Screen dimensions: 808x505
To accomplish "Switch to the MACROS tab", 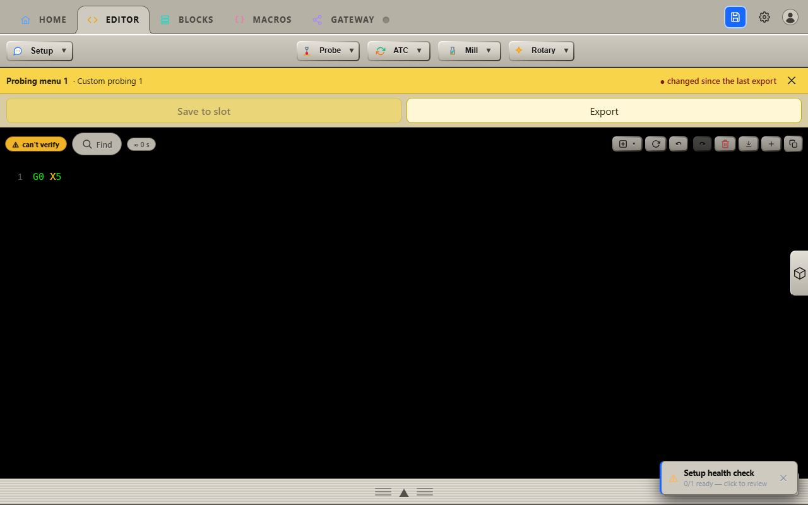I will point(263,20).
